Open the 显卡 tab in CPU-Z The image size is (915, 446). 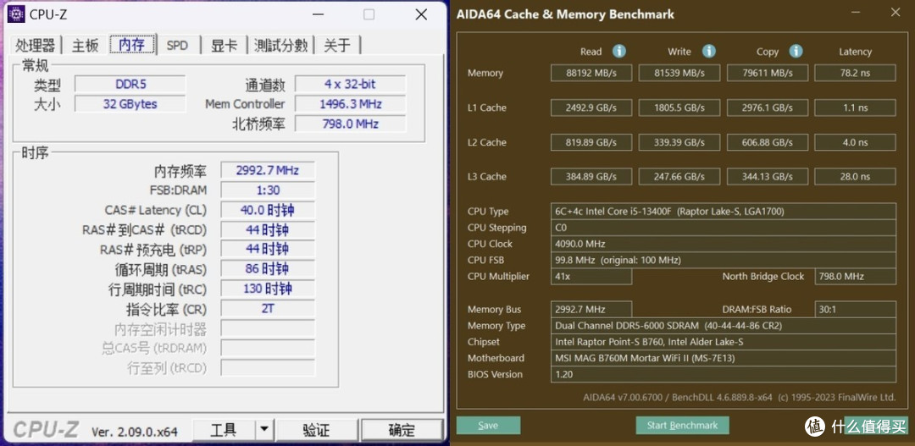pos(225,46)
